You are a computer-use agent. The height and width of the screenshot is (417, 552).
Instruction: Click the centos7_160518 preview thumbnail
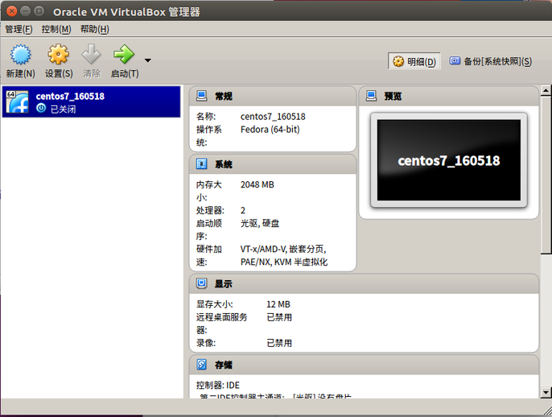[x=449, y=160]
